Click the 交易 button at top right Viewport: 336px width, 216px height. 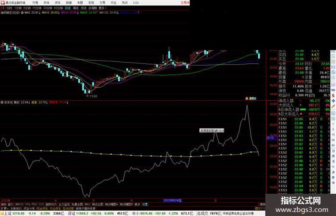tap(185, 3)
